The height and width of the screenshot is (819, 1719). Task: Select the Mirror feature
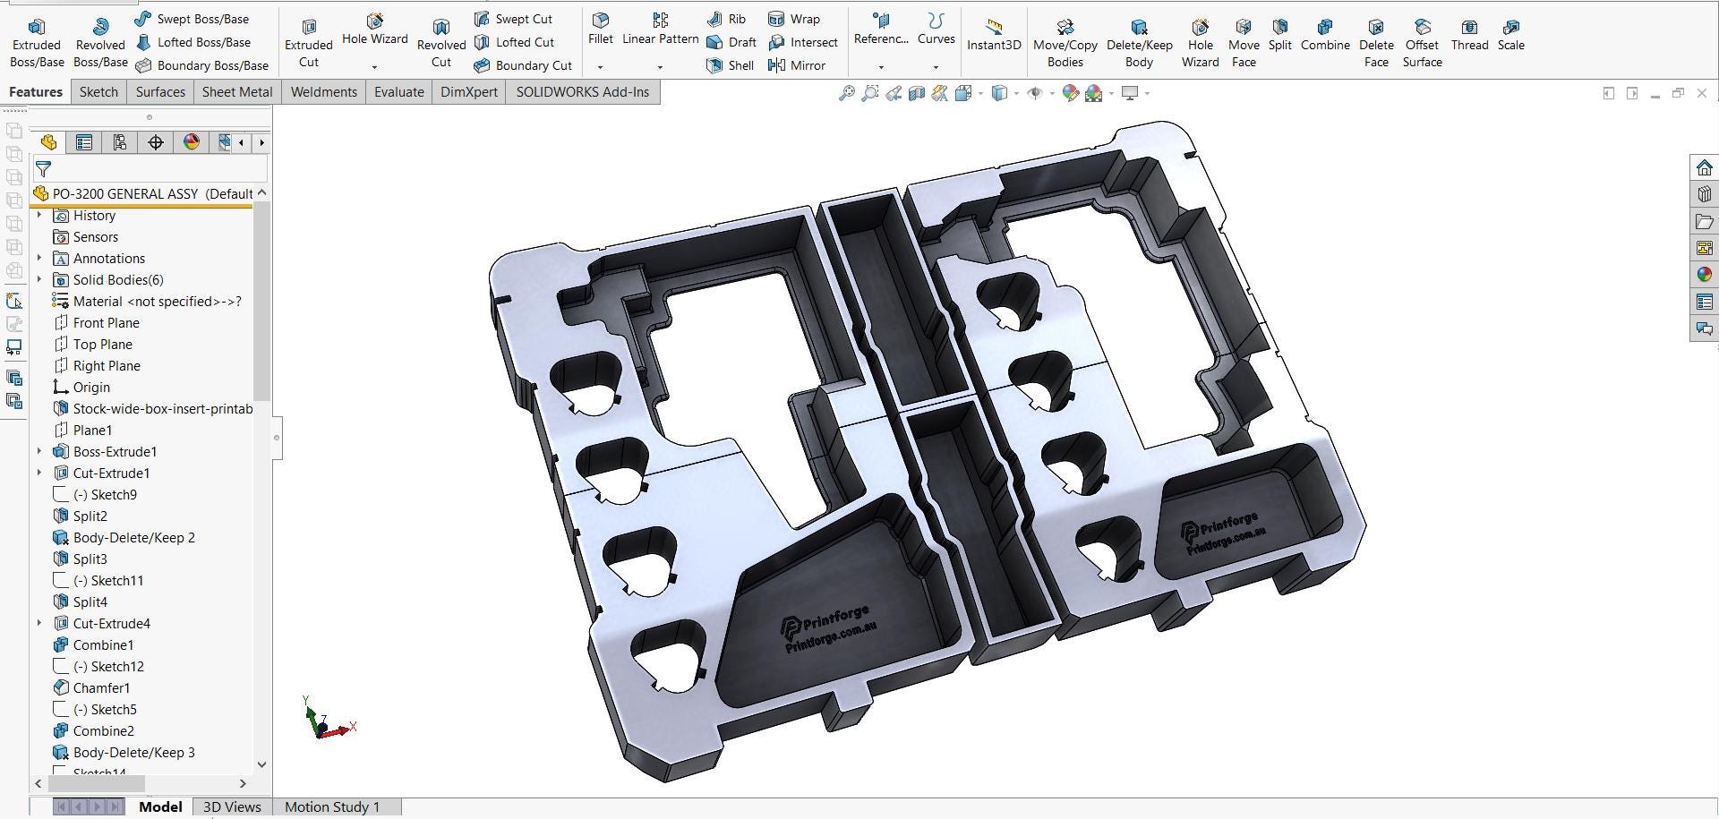(797, 65)
